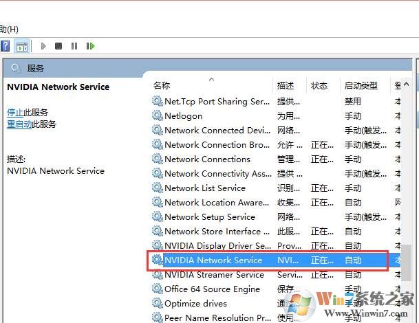Click gear icon of Peer Name Resolution row
The width and height of the screenshot is (419, 323).
pyautogui.click(x=157, y=318)
